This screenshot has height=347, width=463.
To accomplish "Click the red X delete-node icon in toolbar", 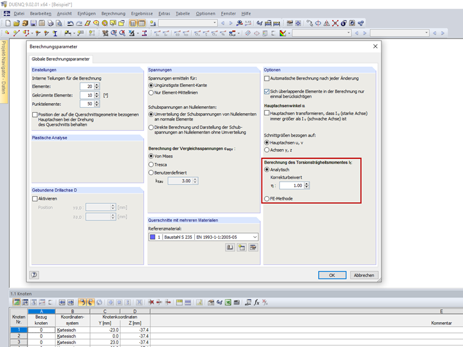I will 335,23.
